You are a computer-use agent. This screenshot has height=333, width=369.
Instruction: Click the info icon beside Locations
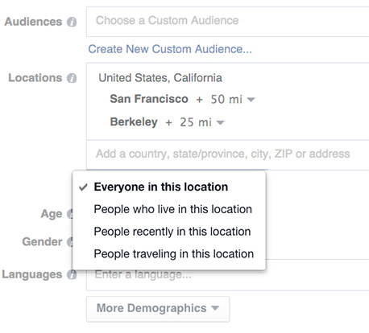click(72, 78)
